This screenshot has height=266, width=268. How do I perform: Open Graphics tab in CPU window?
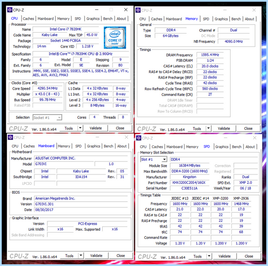point(93,19)
